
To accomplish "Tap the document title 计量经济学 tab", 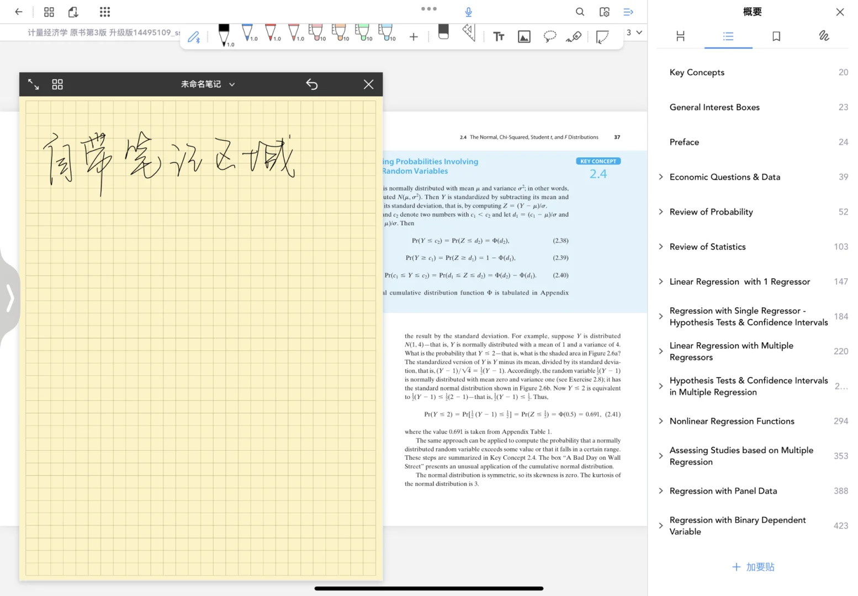I will tap(104, 33).
